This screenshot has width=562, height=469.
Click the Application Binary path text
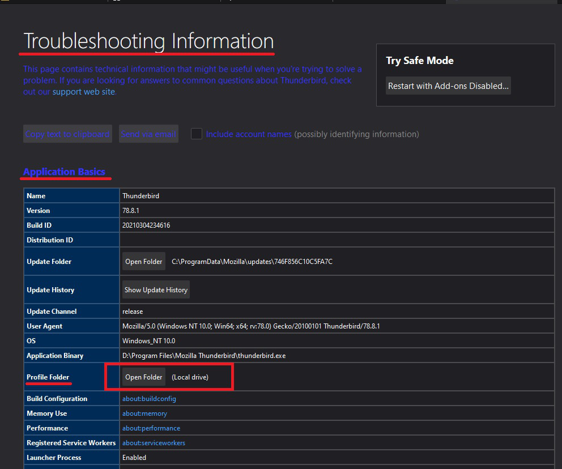coord(204,356)
